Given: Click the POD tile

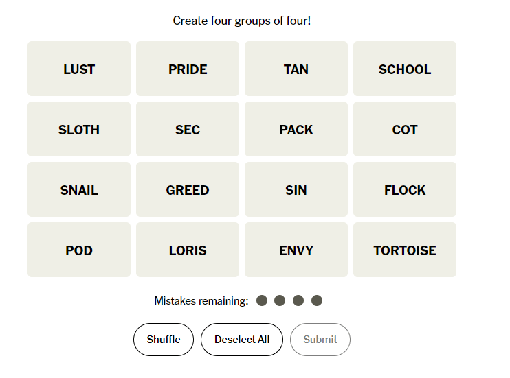Looking at the screenshot, I should (79, 250).
